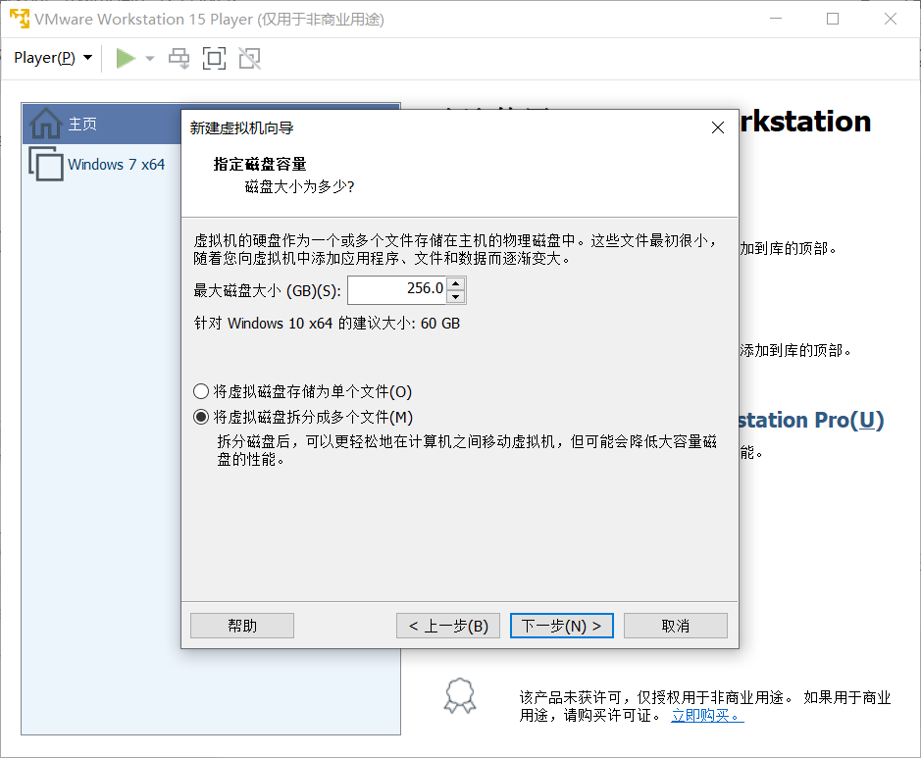Open the Player(P) menu

point(53,58)
